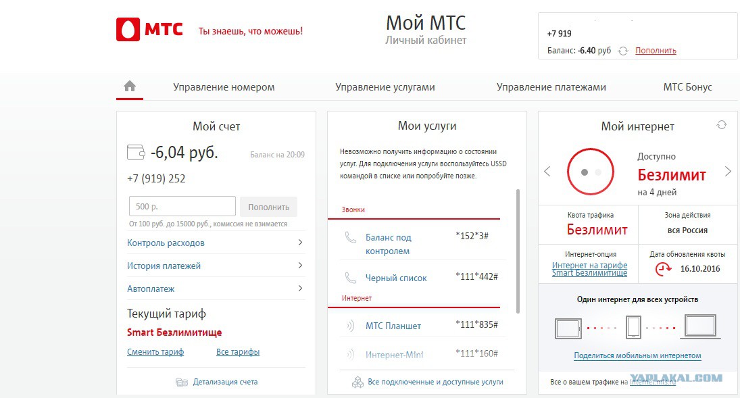Click the home icon tab
Image resolution: width=740 pixels, height=398 pixels.
130,86
